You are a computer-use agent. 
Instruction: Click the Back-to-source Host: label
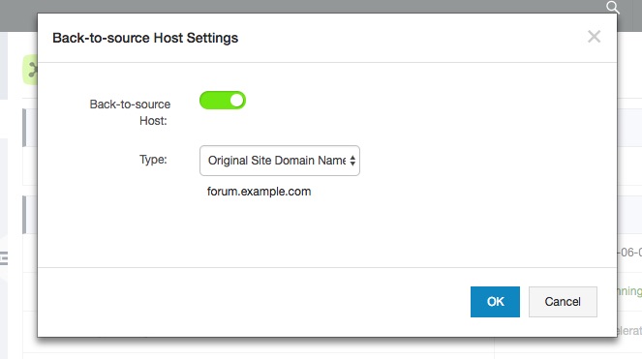tap(130, 112)
